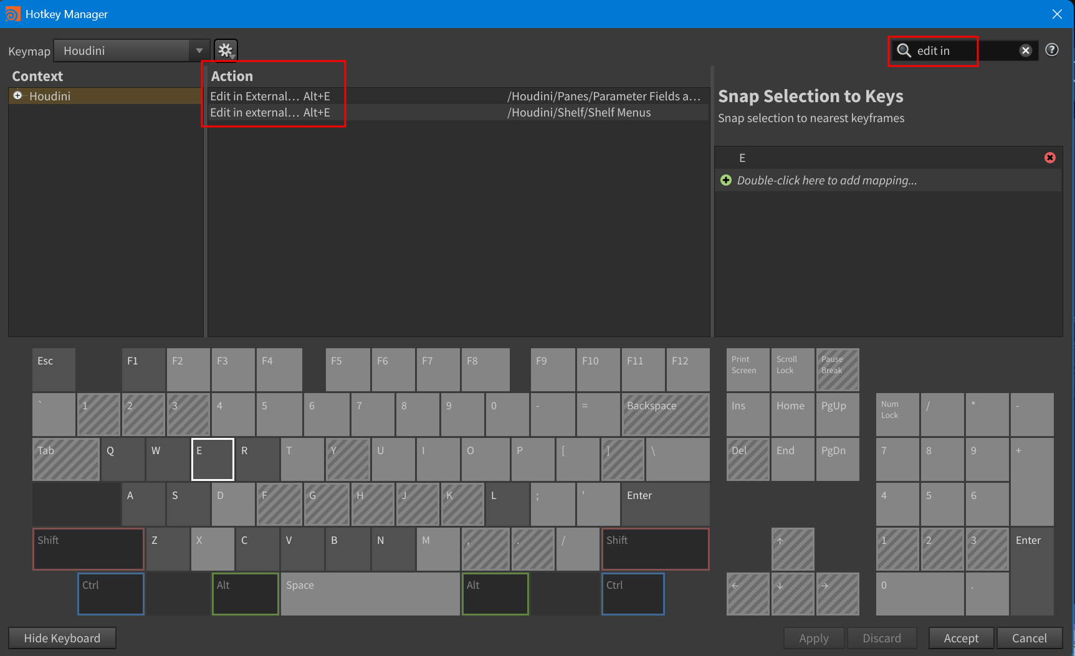Image resolution: width=1075 pixels, height=656 pixels.
Task: Toggle the right Shift modifier key
Action: pyautogui.click(x=656, y=549)
